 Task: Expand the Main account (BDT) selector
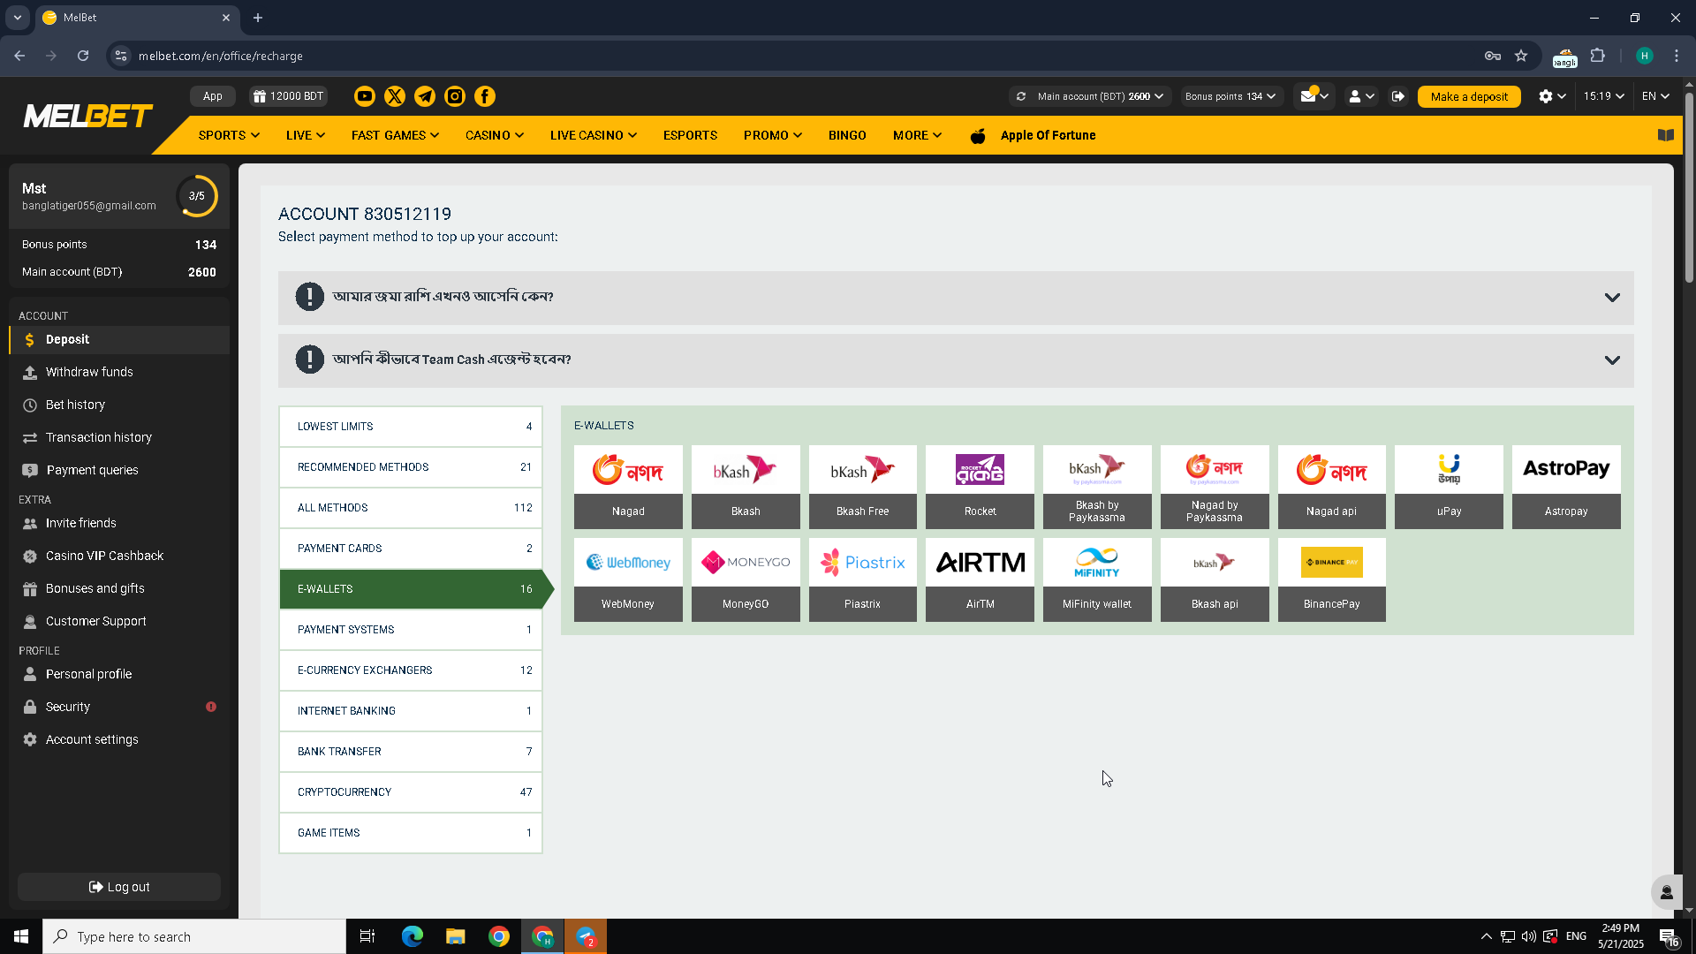tap(1100, 96)
